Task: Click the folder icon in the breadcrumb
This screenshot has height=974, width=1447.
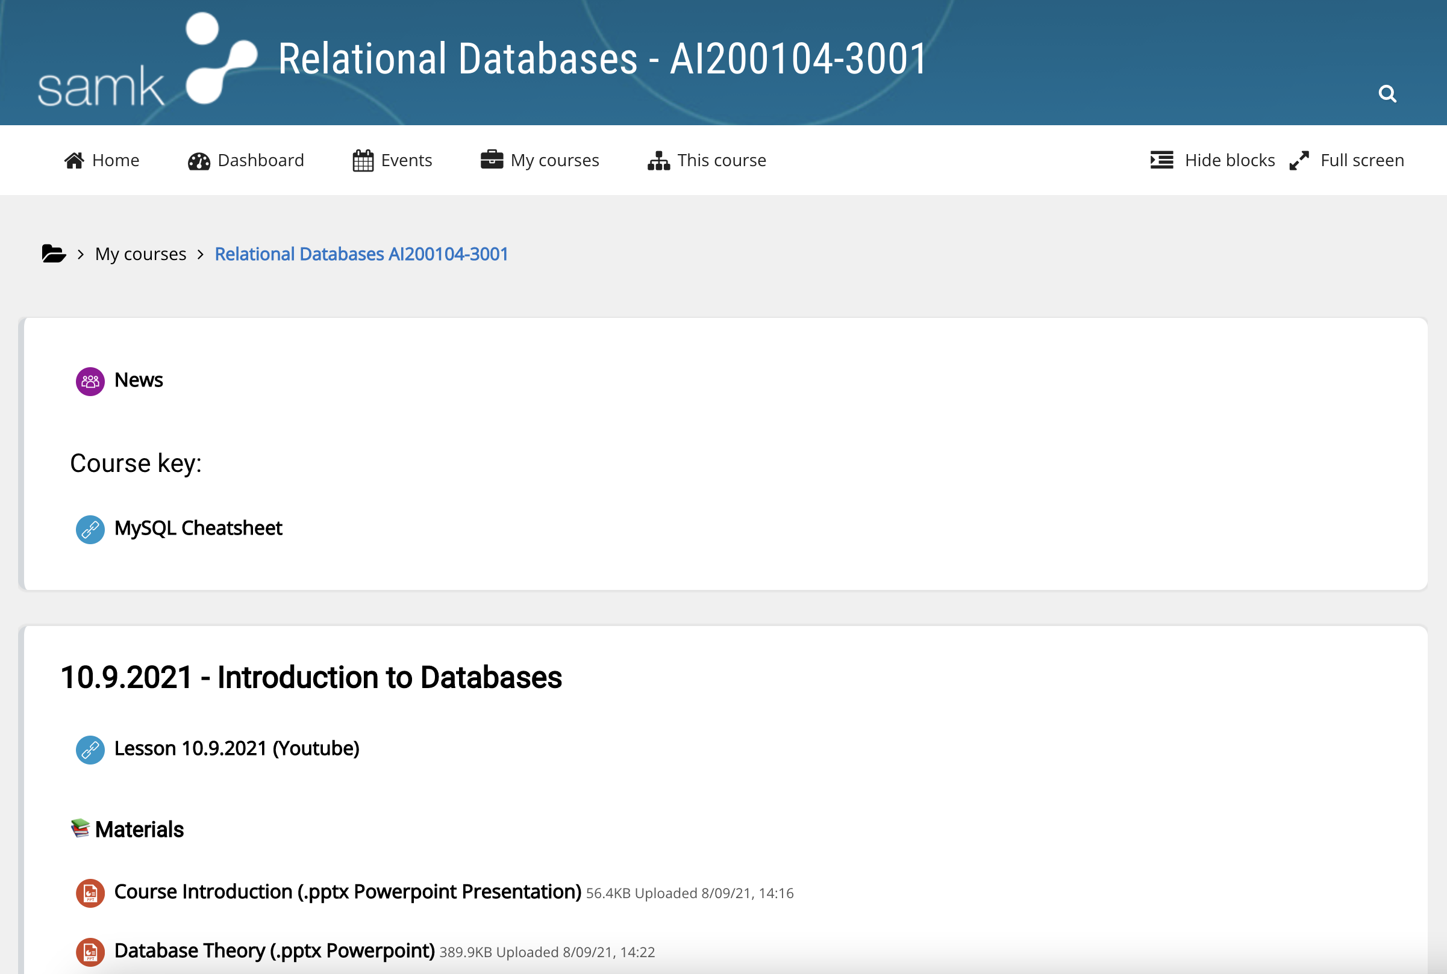Action: point(54,253)
